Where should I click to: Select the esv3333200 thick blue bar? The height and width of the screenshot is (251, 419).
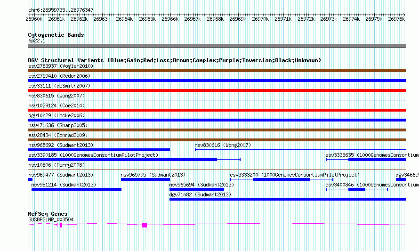(282, 179)
